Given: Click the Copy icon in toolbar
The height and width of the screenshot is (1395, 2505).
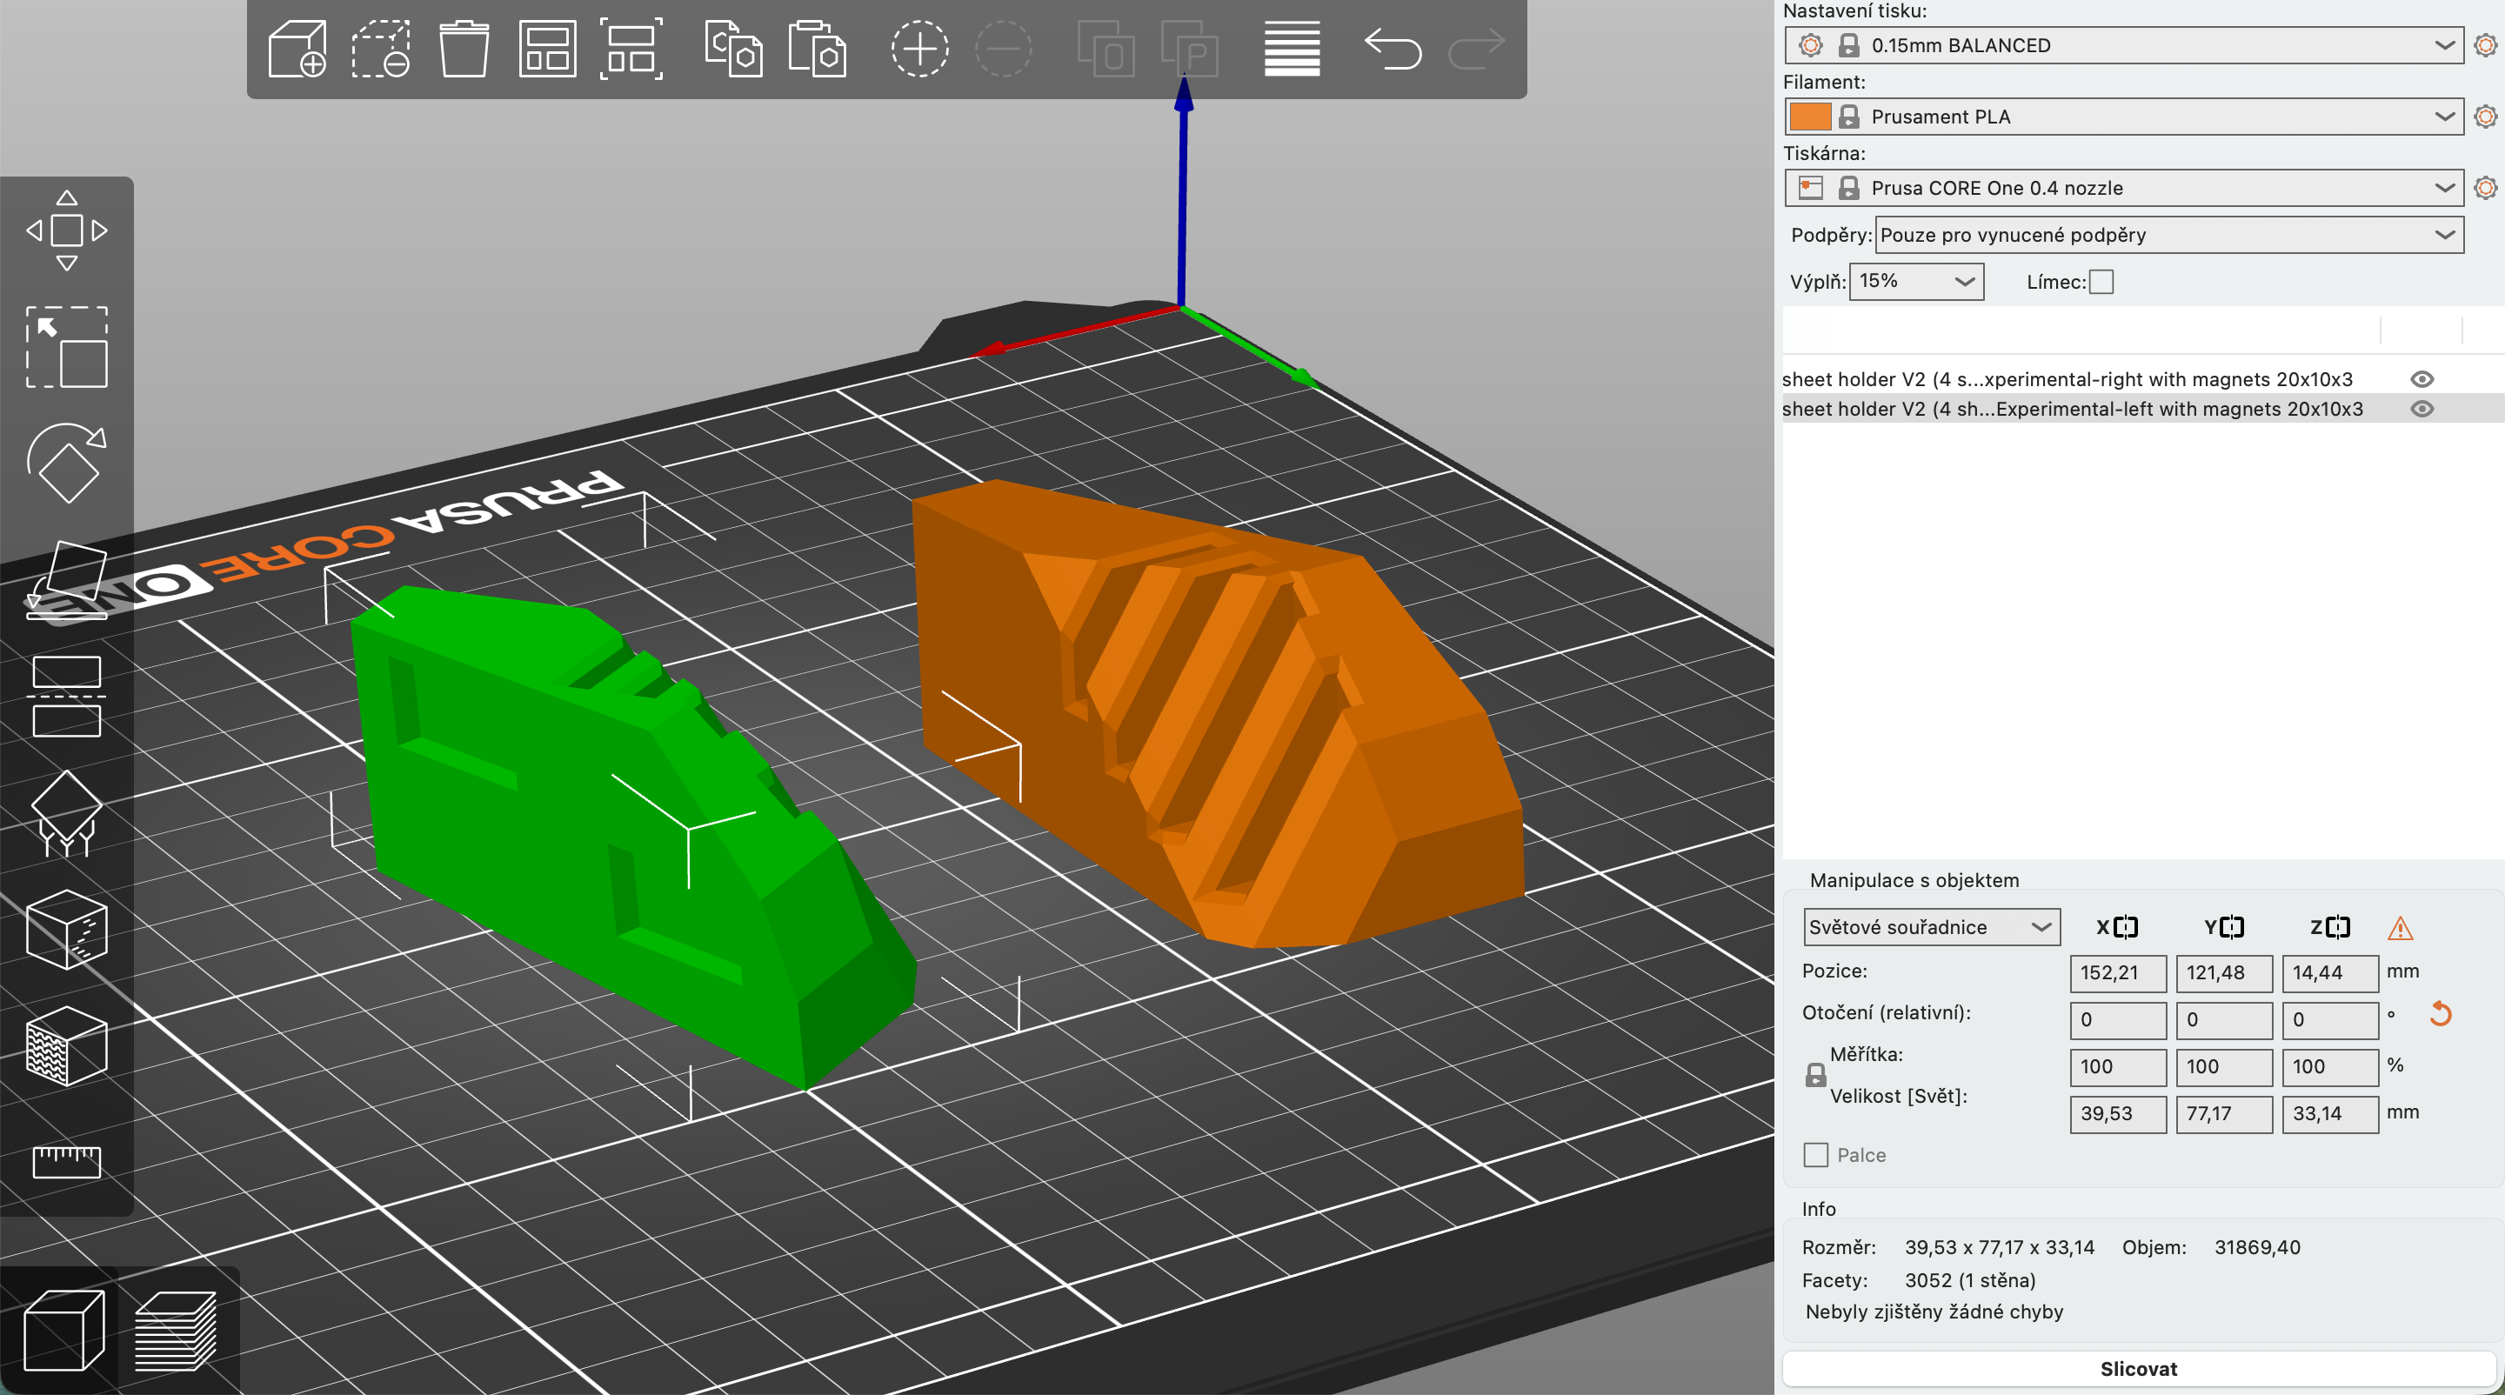Looking at the screenshot, I should click(733, 49).
